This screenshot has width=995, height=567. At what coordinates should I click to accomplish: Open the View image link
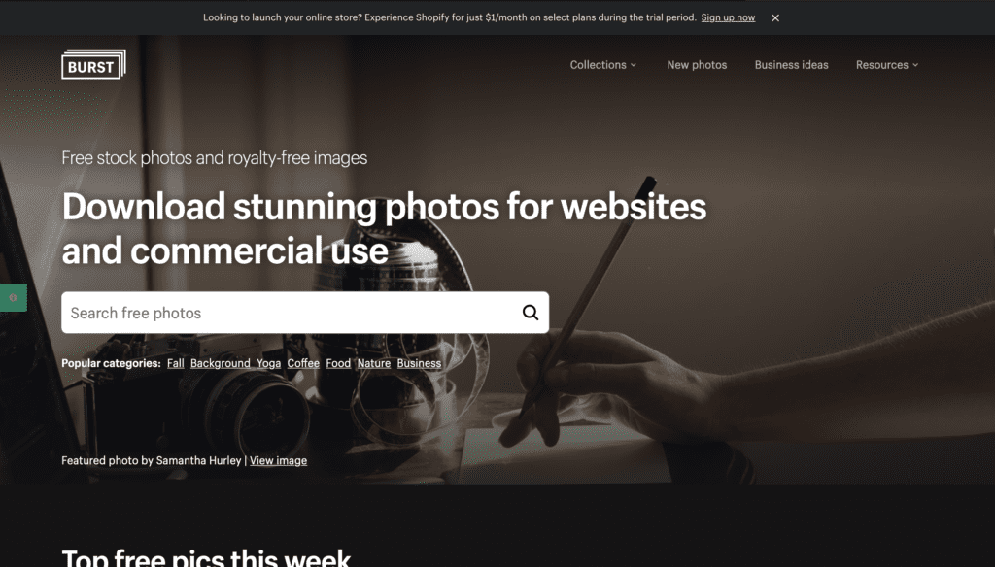pos(278,460)
